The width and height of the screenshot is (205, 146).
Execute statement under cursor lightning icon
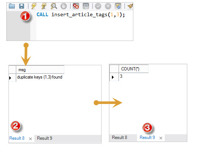tap(44, 6)
